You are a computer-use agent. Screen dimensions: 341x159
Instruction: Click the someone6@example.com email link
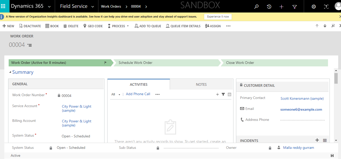301,109
